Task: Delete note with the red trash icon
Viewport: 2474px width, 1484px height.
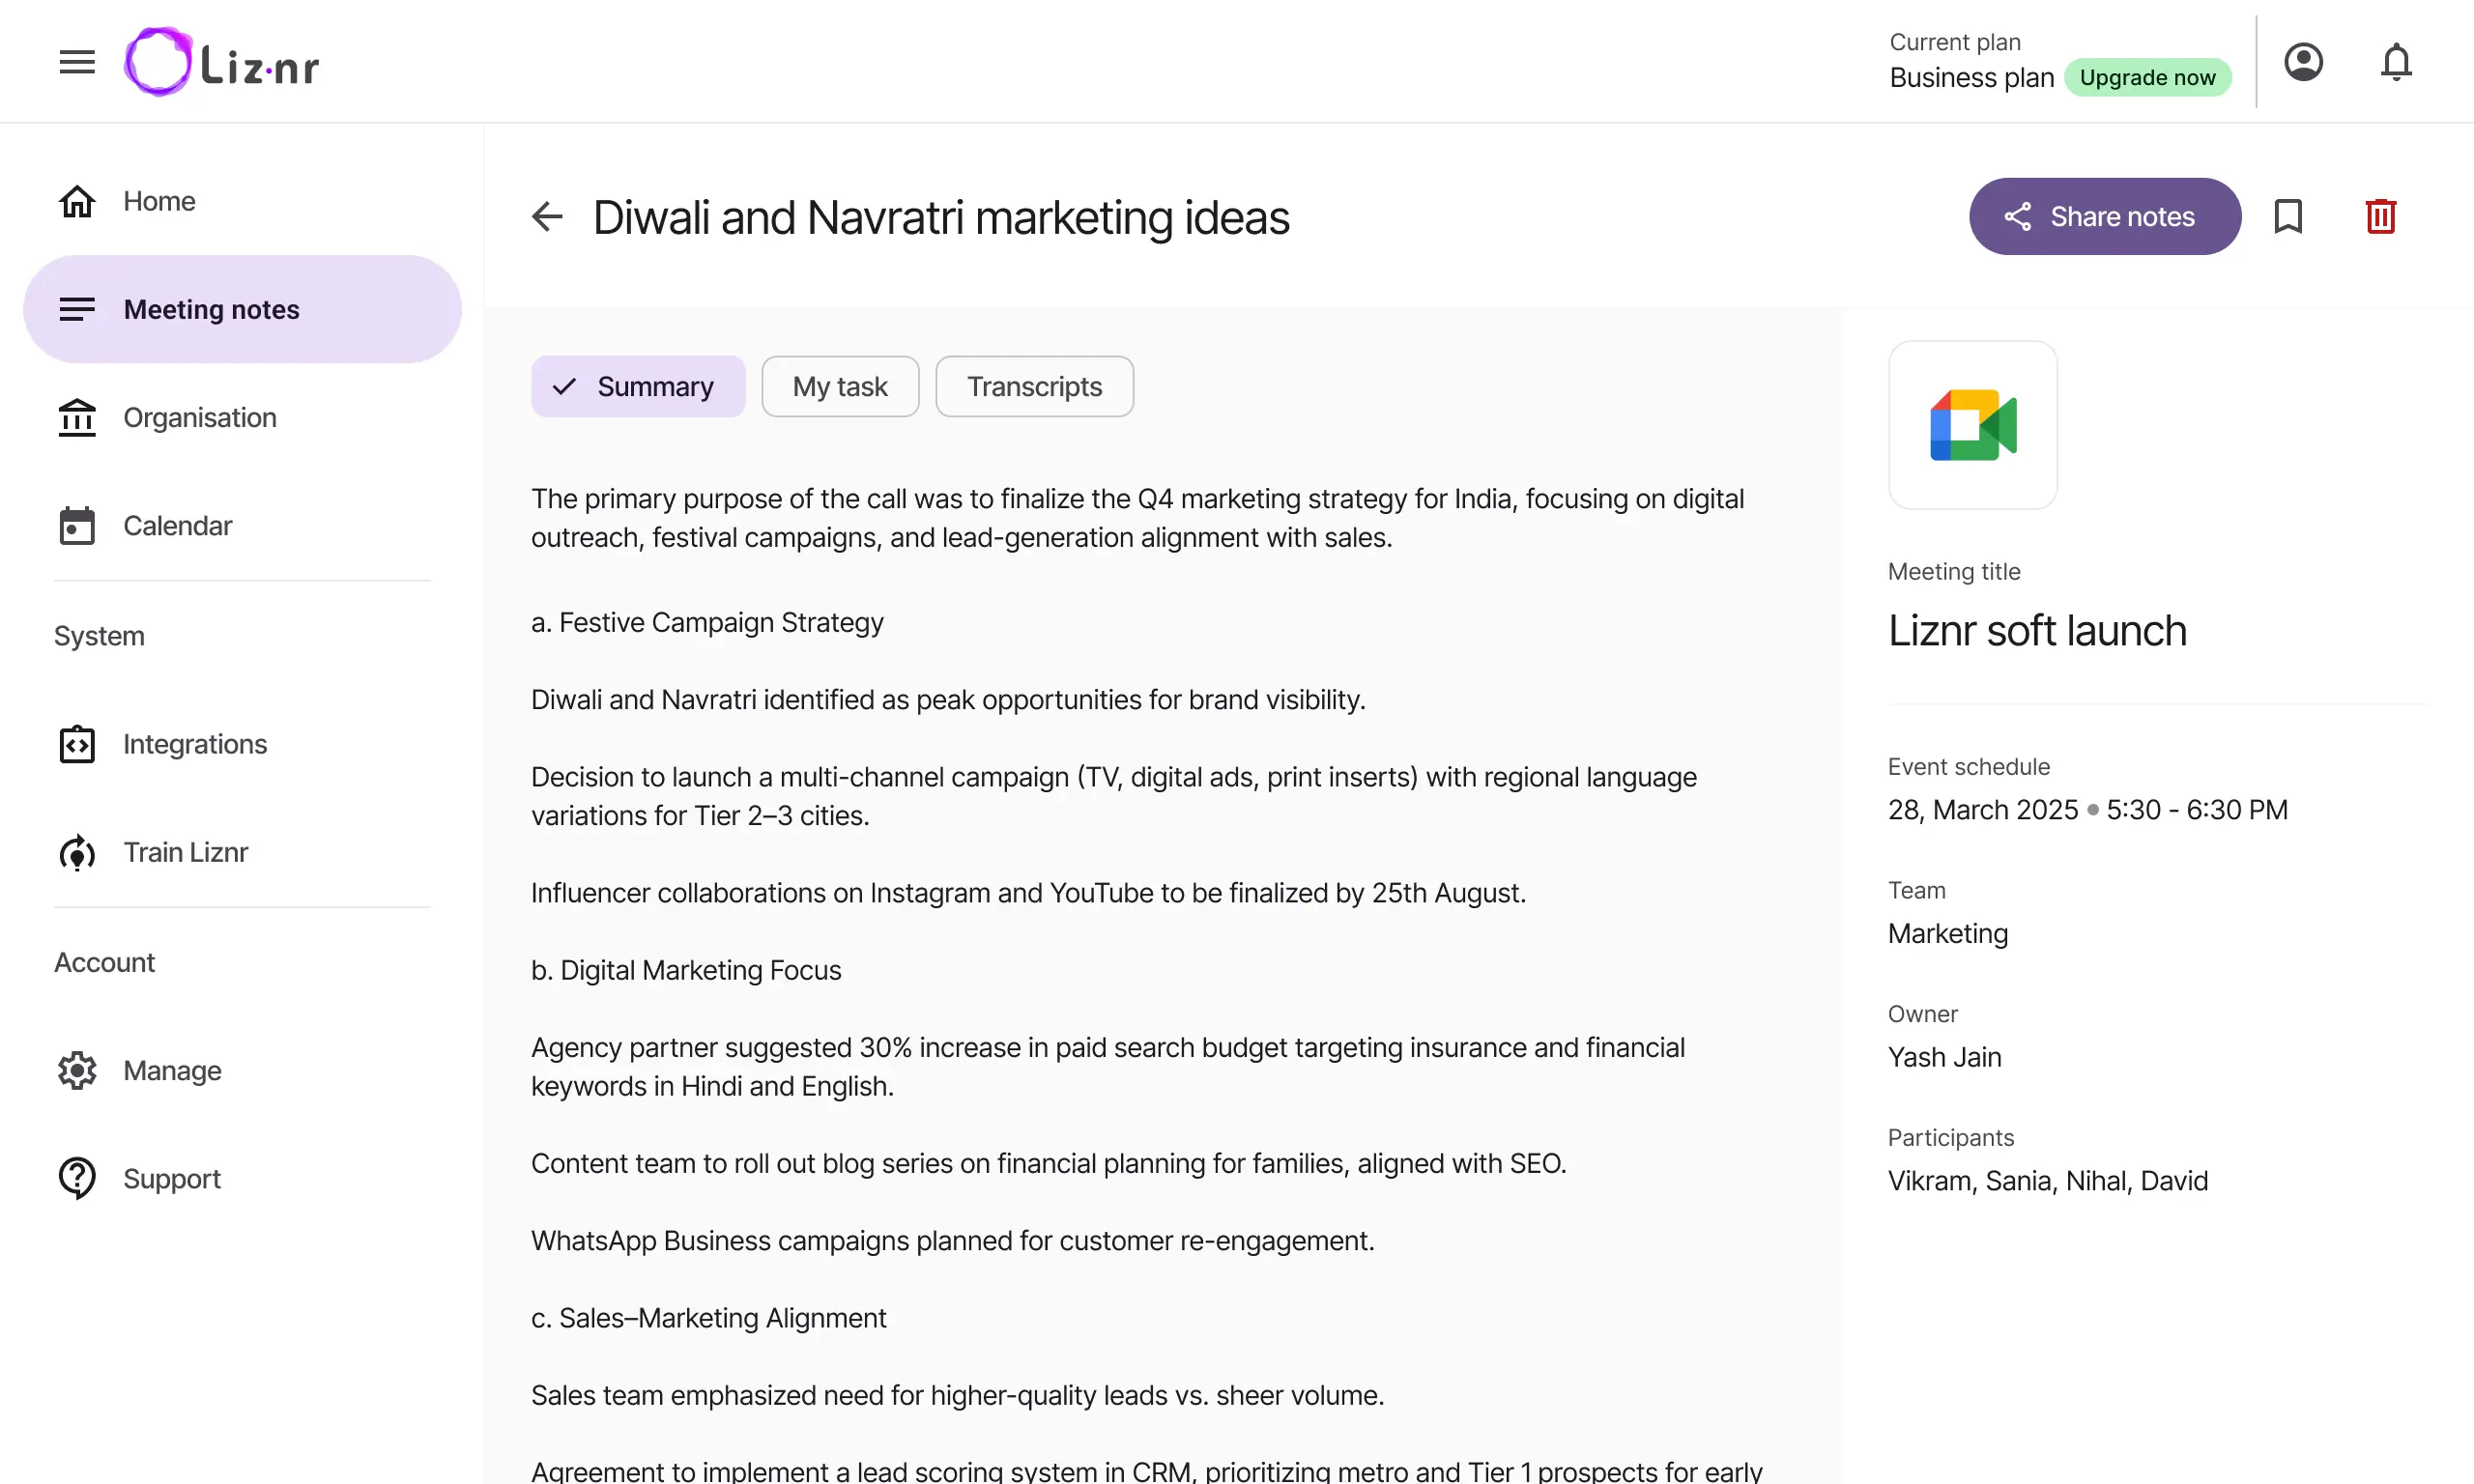Action: pyautogui.click(x=2381, y=216)
